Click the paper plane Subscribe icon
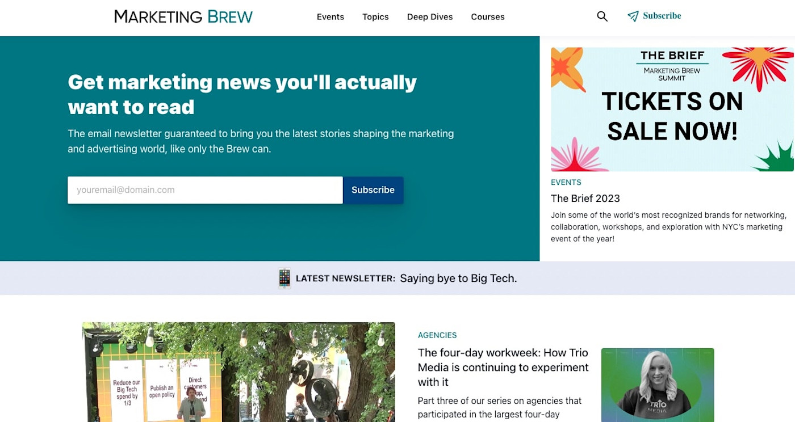 click(633, 16)
